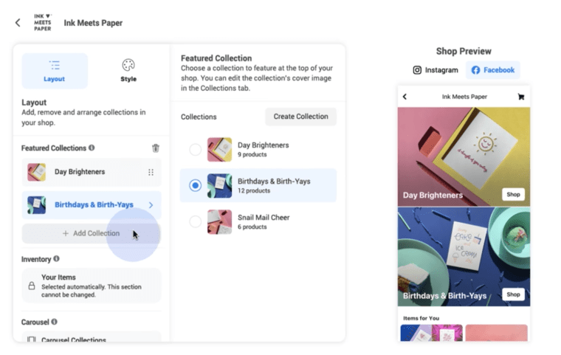The image size is (561, 355).
Task: Click the Add Collection button
Action: point(92,233)
